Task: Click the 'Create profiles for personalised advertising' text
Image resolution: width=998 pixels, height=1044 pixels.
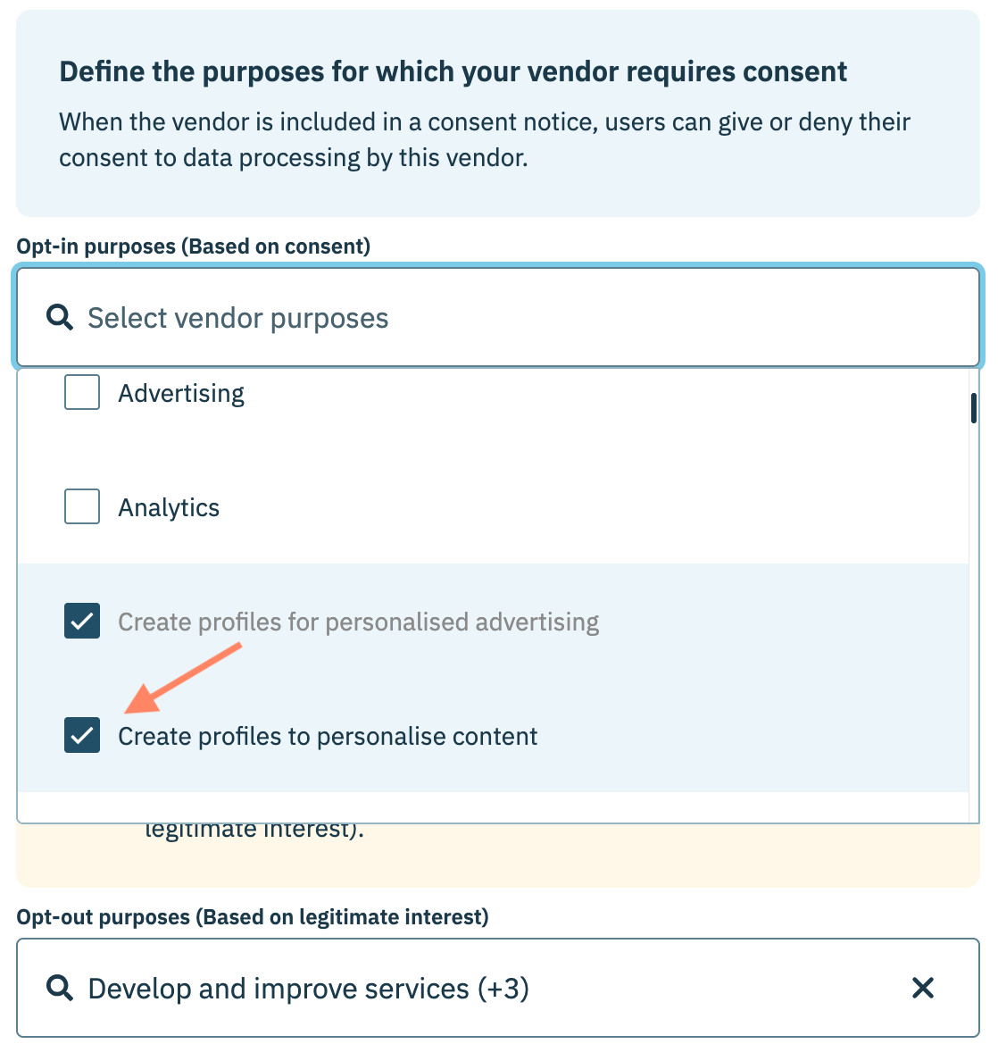Action: coord(358,622)
